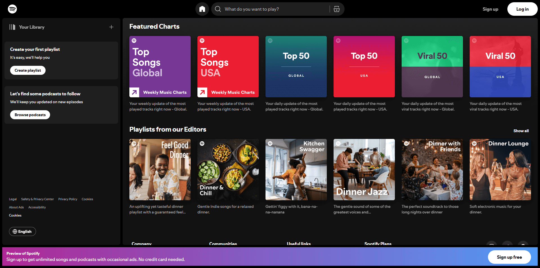Click Sign up free button
Viewport: 540px width, 268px height.
click(509, 257)
